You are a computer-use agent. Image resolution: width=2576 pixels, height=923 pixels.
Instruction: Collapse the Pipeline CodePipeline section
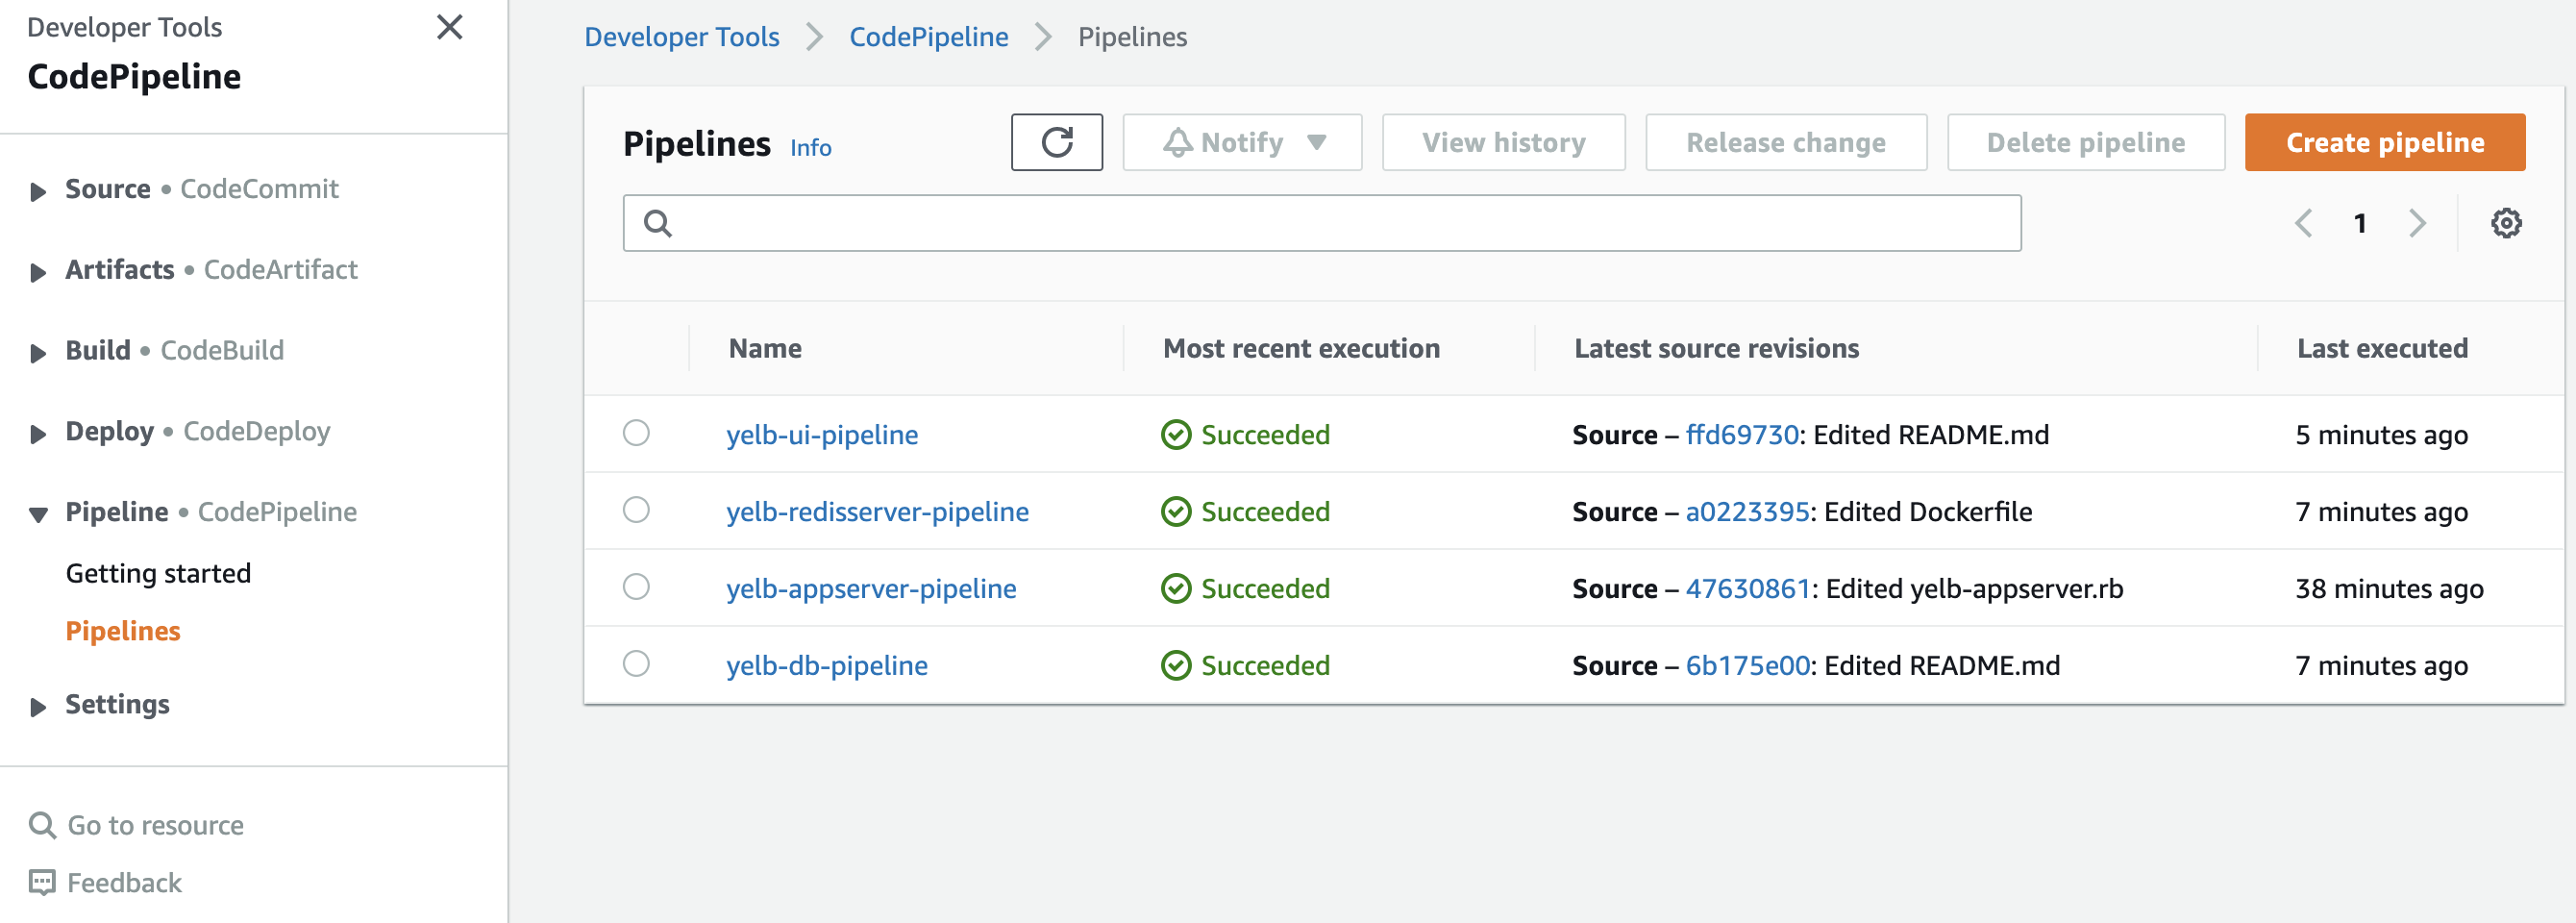38,514
